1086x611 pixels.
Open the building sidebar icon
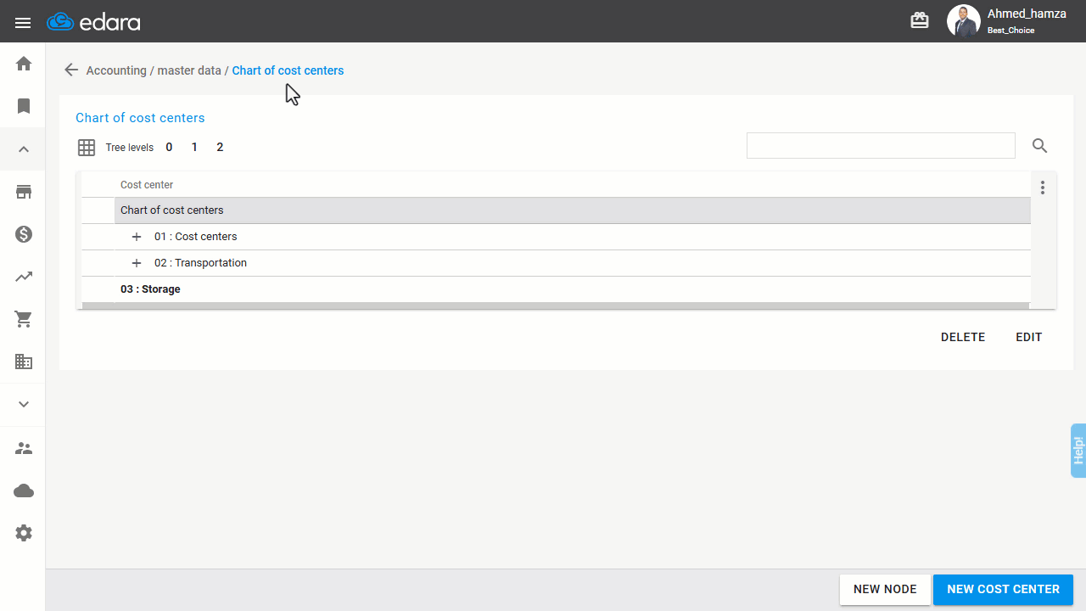(x=24, y=362)
